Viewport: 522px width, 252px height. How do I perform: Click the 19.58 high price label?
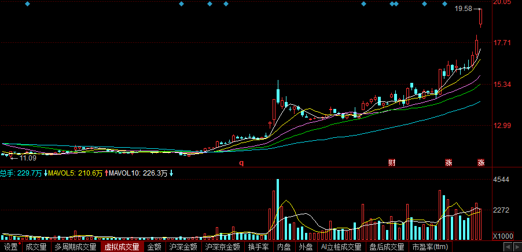[463, 9]
